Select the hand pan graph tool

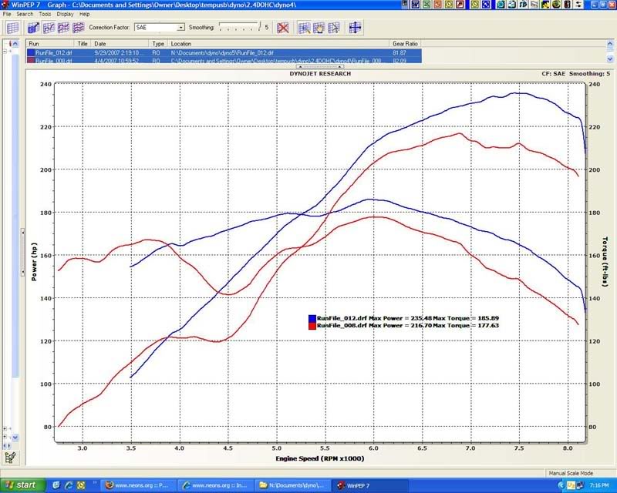click(x=319, y=28)
